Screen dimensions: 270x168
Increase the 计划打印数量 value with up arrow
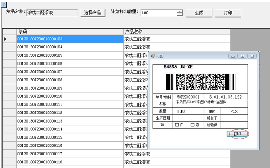[x=180, y=11]
